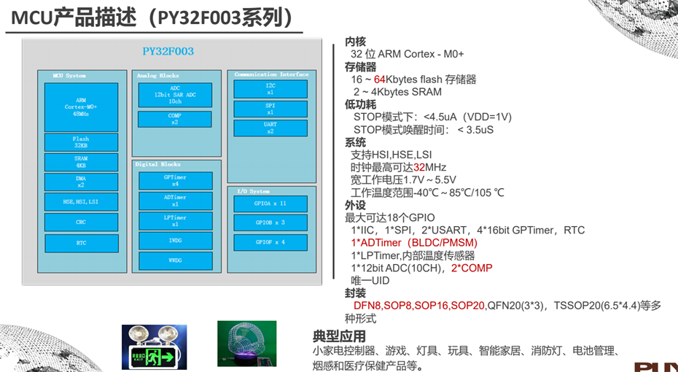Viewport: 678px width, 372px height.
Task: Select the 12bit SAR ADC block
Action: (175, 95)
